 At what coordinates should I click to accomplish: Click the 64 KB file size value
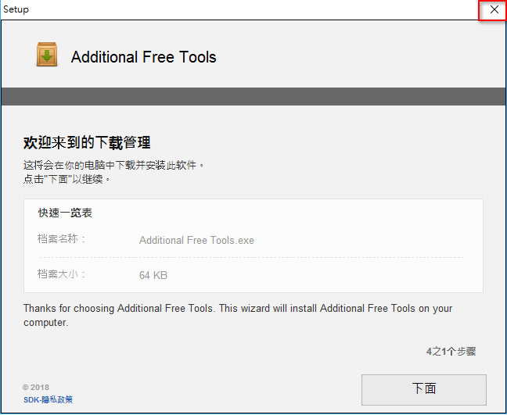(x=153, y=275)
